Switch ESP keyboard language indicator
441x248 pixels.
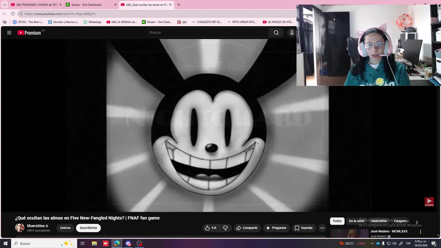tap(409, 244)
